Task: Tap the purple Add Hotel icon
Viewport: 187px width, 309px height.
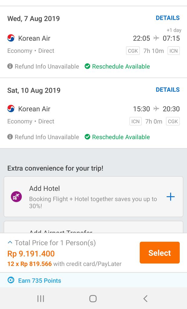Action: click(x=16, y=197)
